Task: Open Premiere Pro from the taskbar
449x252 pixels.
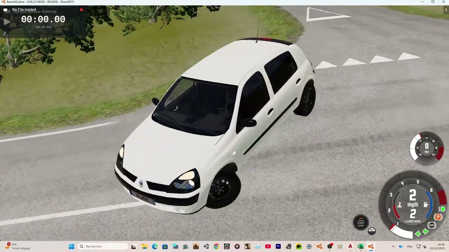Action: point(278,246)
